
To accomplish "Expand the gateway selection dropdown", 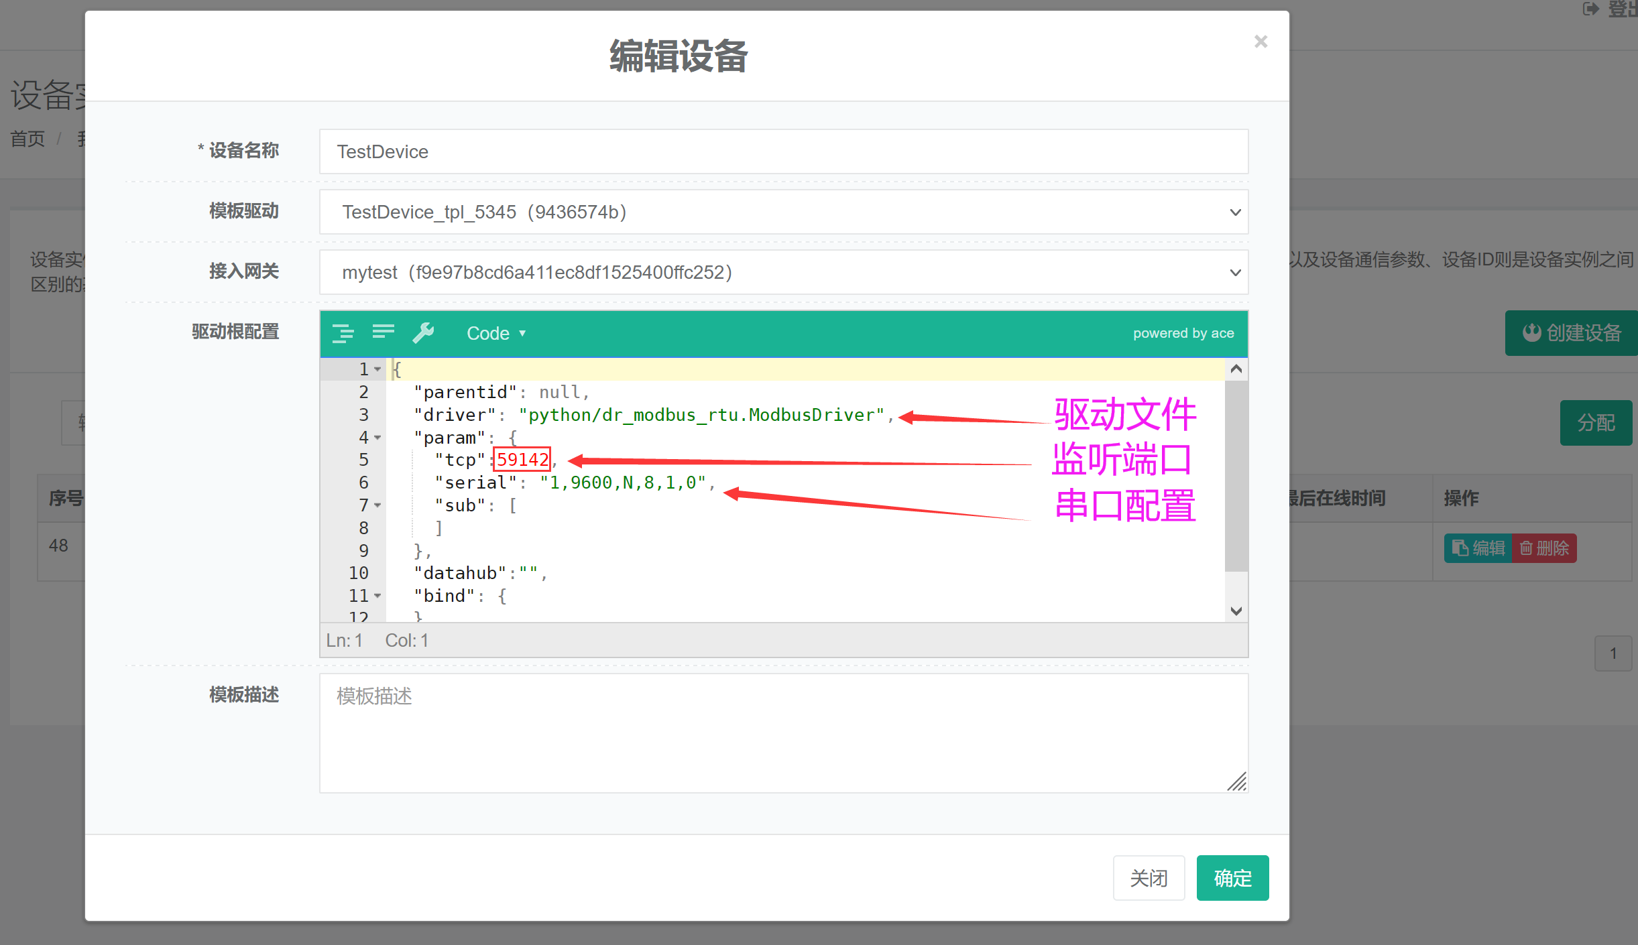I will pyautogui.click(x=783, y=272).
